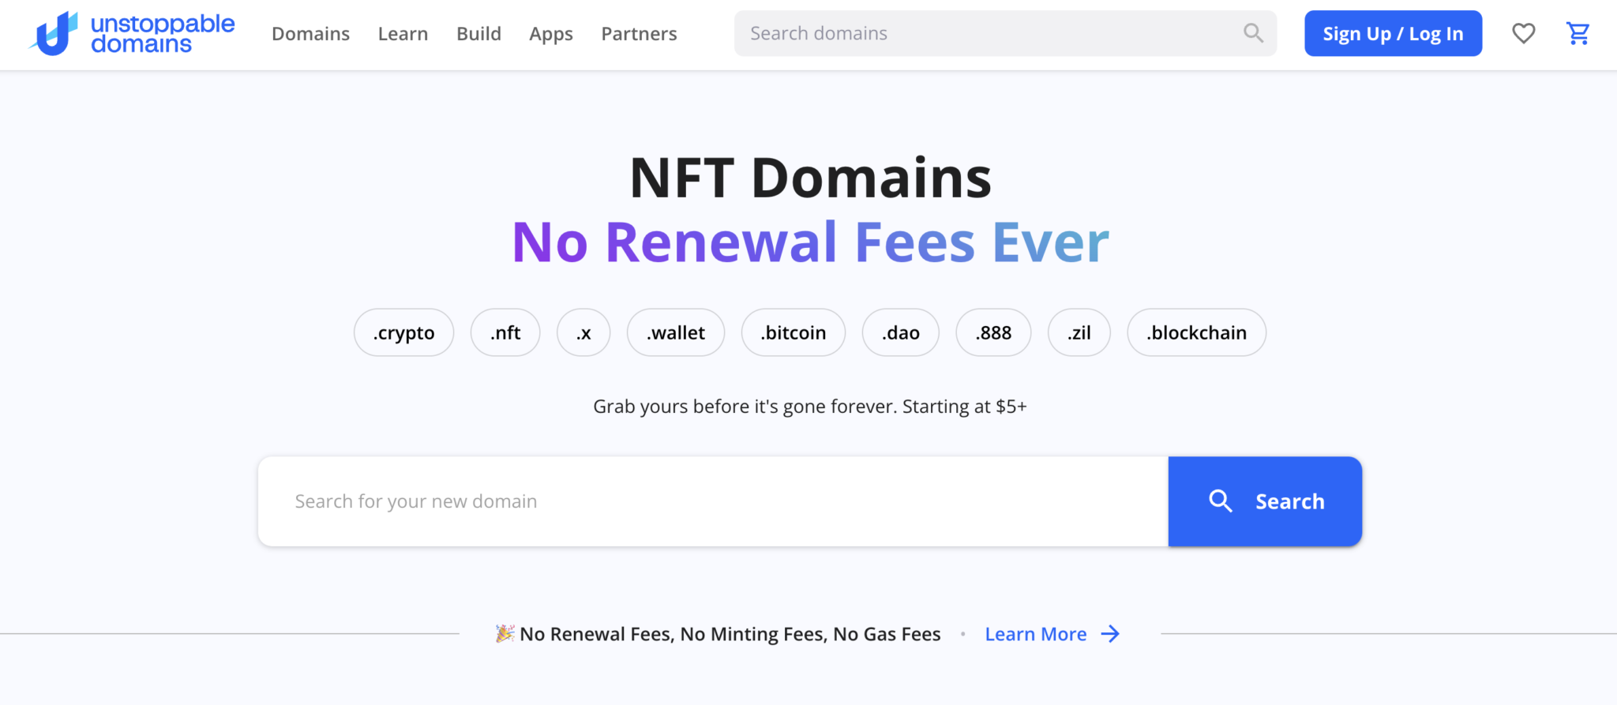Click the search icon inside the blue Search button
Image resolution: width=1617 pixels, height=705 pixels.
point(1221,501)
